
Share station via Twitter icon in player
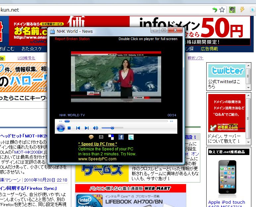[x=131, y=137]
